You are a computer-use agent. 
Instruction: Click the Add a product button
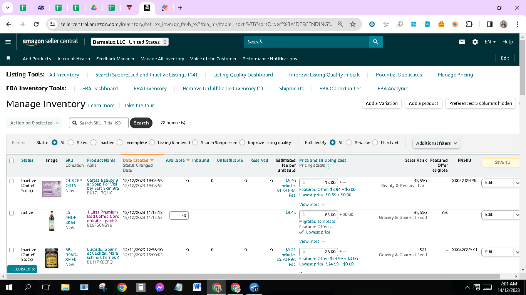pyautogui.click(x=424, y=103)
